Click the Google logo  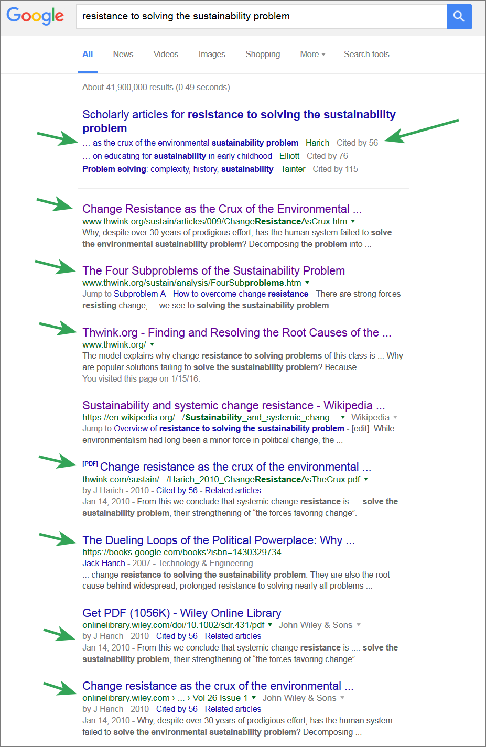point(35,16)
